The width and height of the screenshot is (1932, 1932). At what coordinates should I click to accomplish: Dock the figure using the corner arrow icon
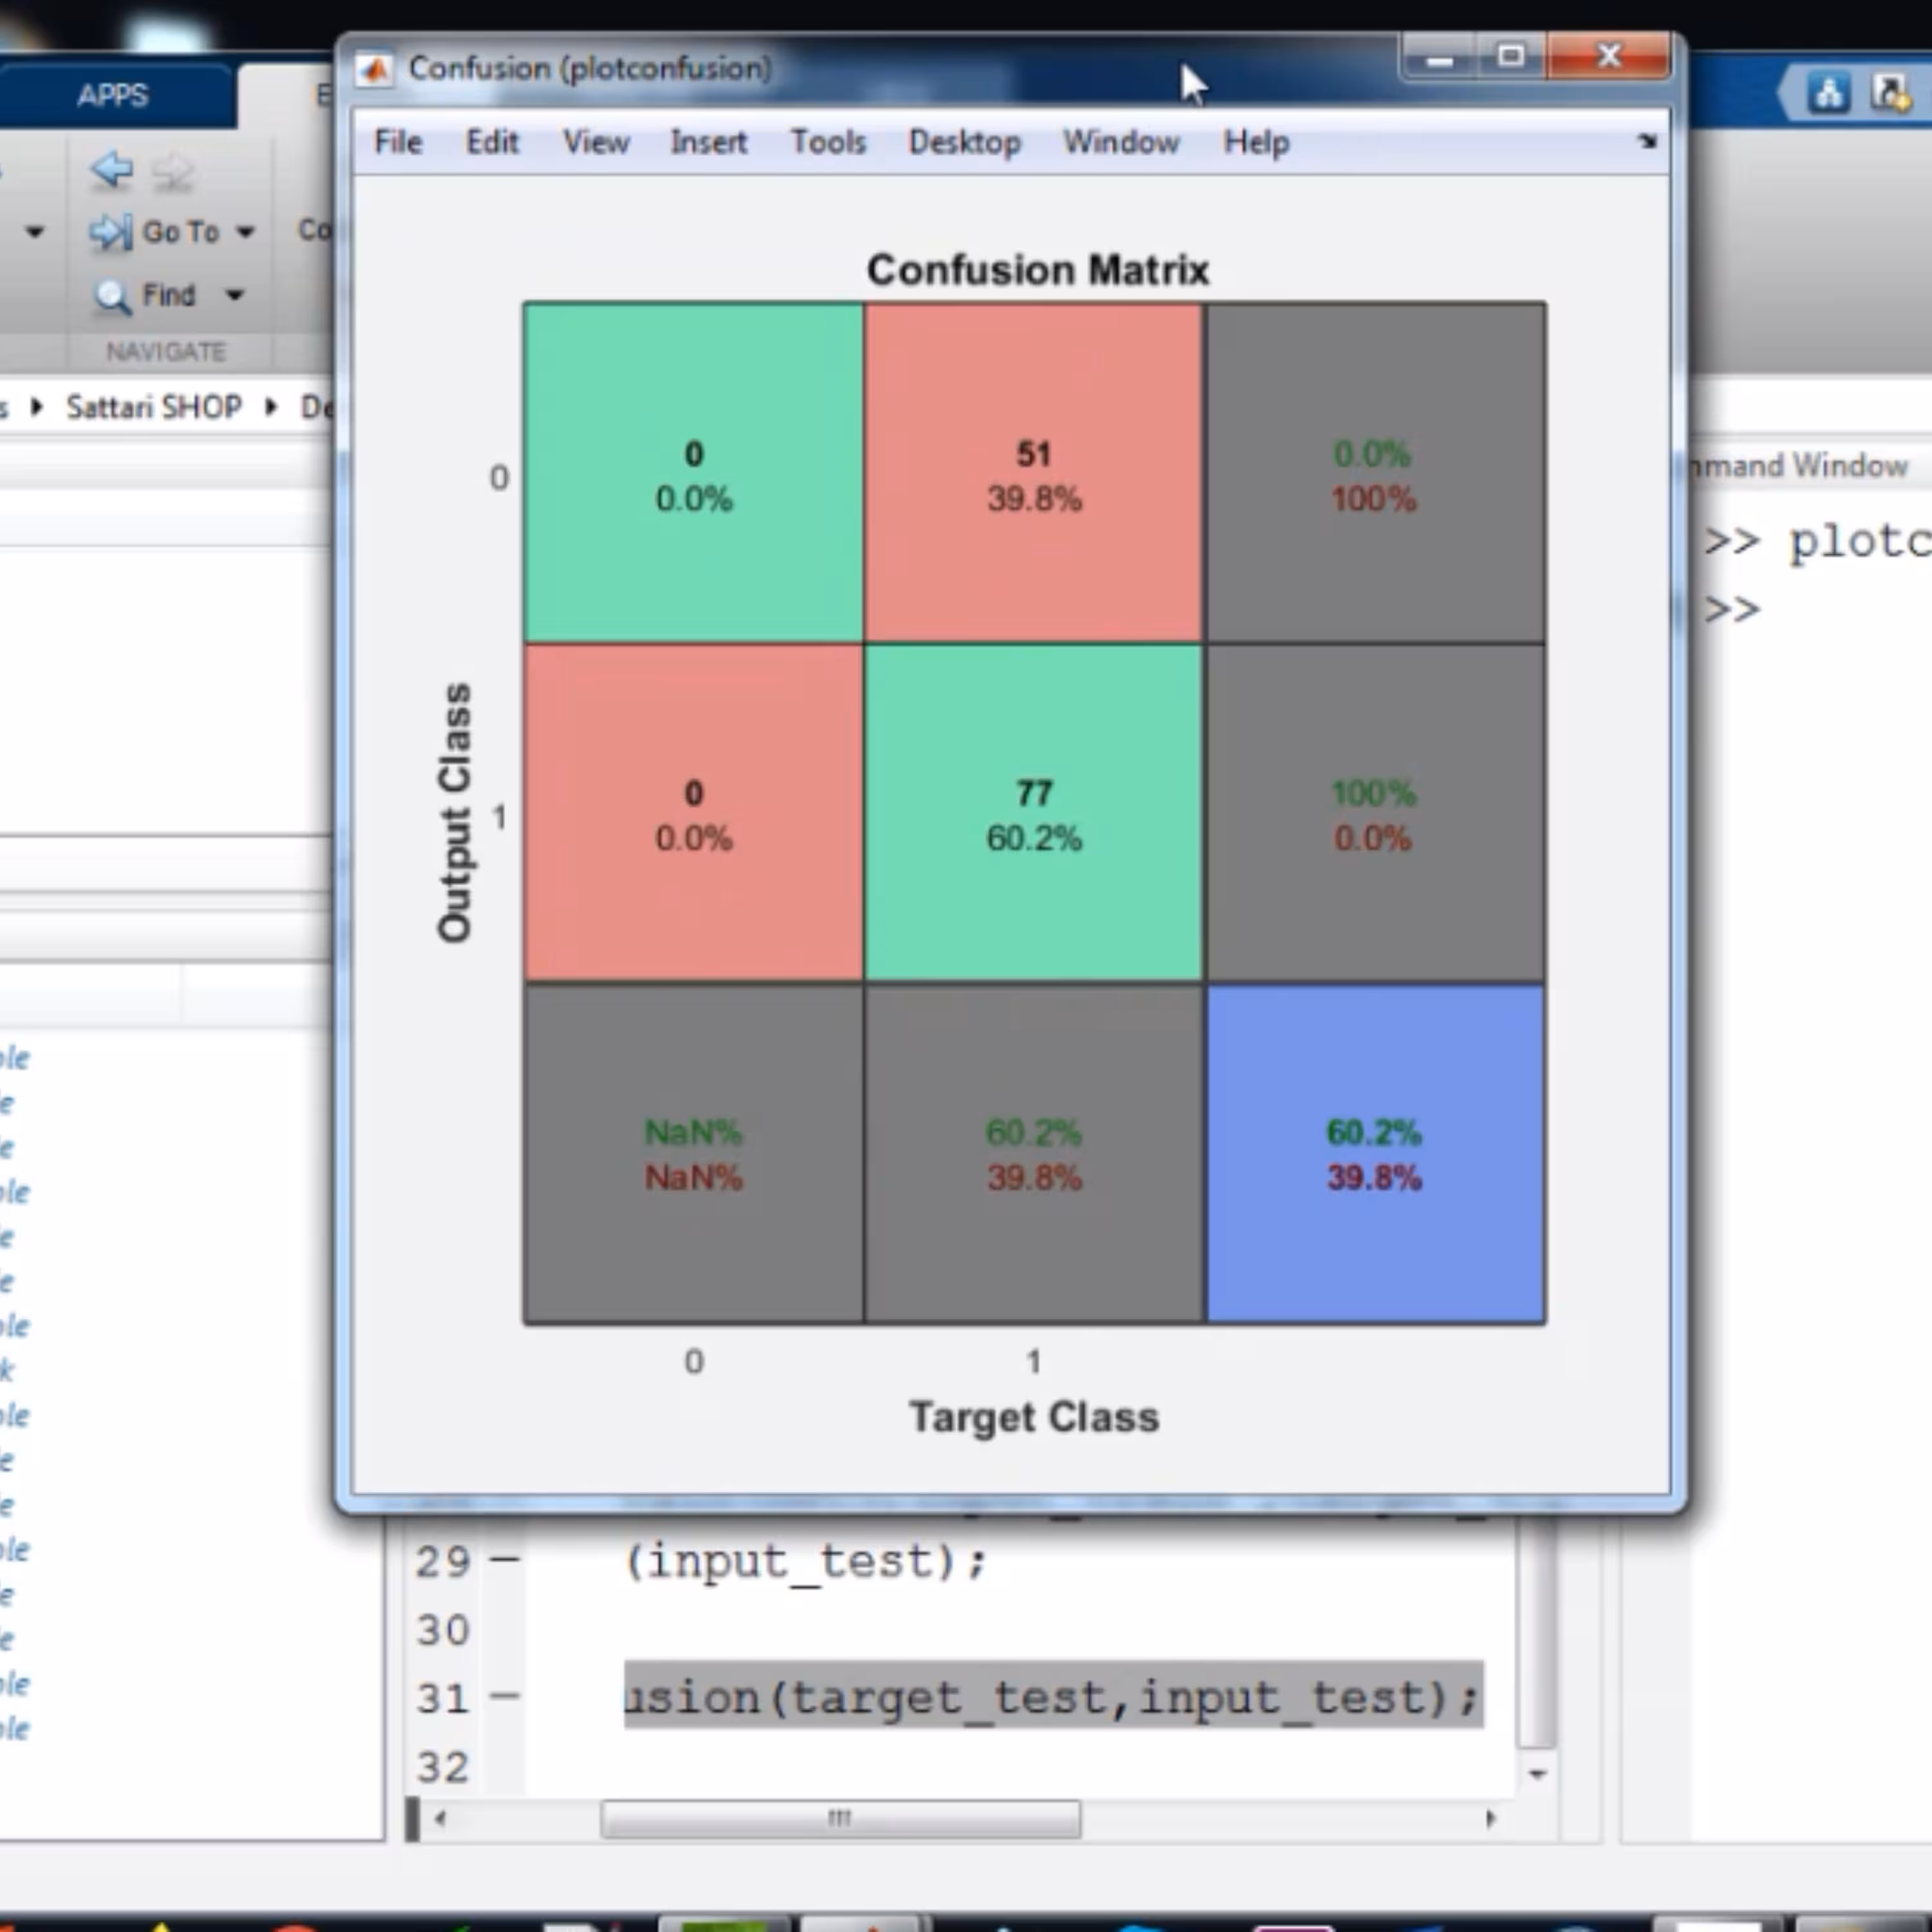tap(1647, 142)
